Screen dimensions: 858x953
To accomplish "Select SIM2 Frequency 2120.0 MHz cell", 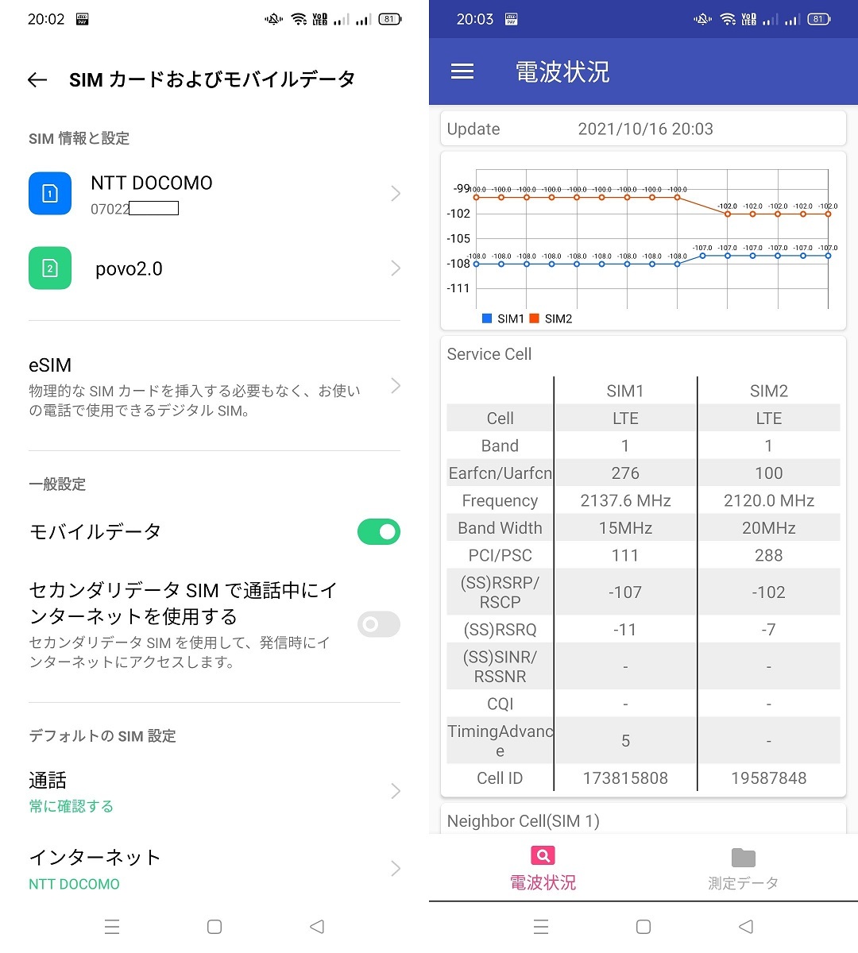I will [x=769, y=501].
